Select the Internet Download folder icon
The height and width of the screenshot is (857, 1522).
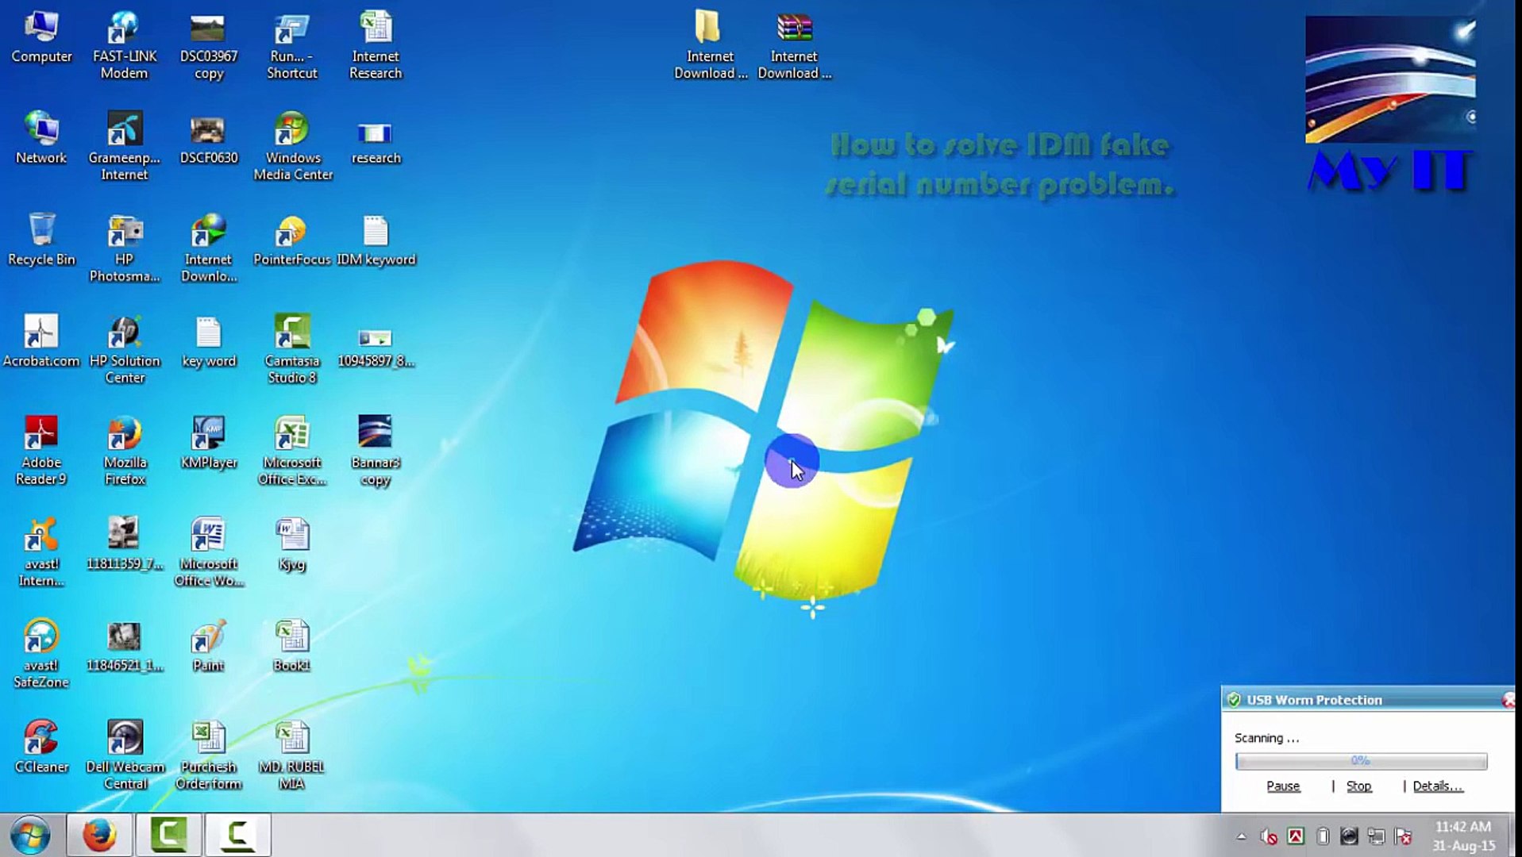pyautogui.click(x=710, y=46)
